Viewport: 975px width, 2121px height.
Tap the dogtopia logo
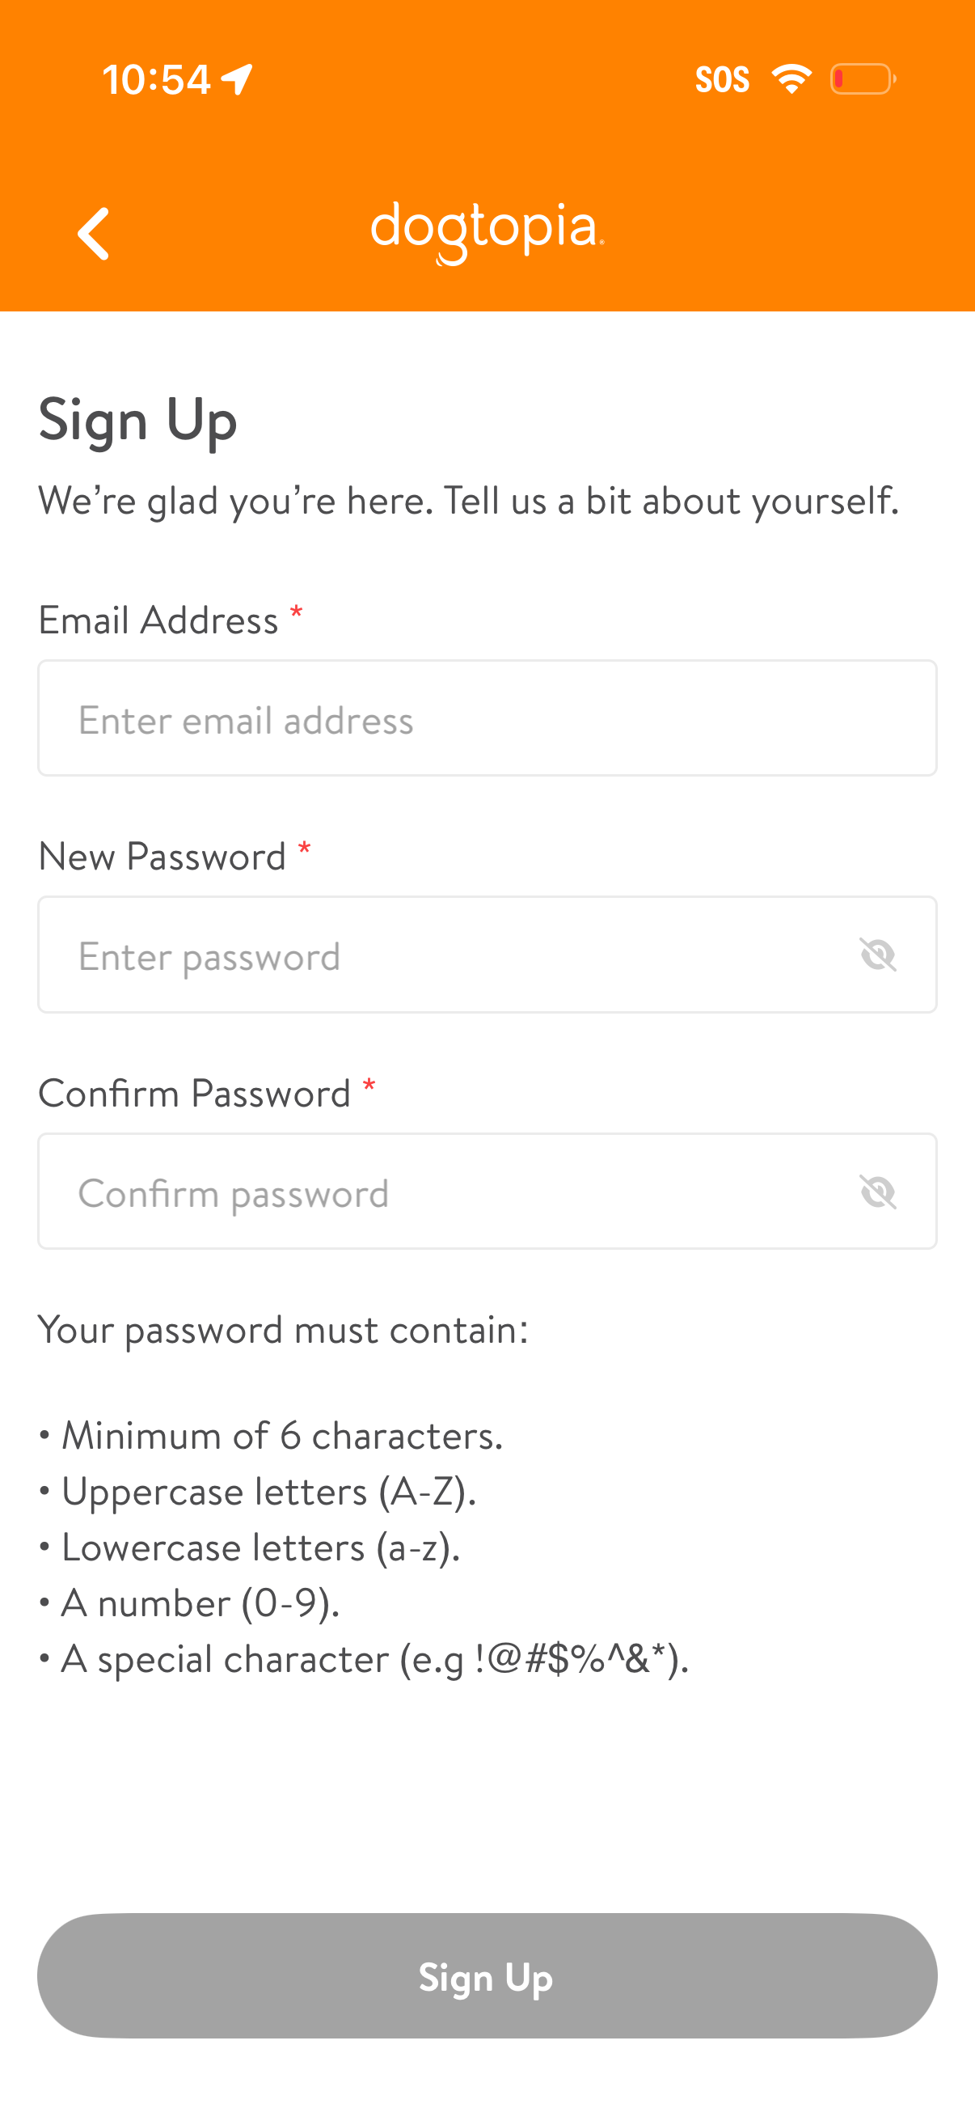487,231
